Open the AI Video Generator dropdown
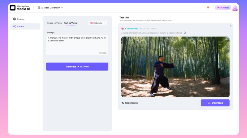Viewport: 247px width, 138px height. coord(50,8)
